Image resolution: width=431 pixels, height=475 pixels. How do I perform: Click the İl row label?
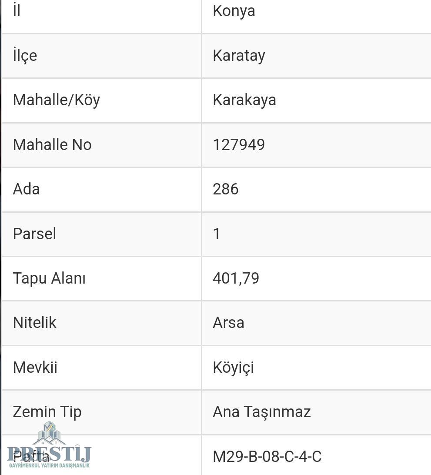click(17, 10)
